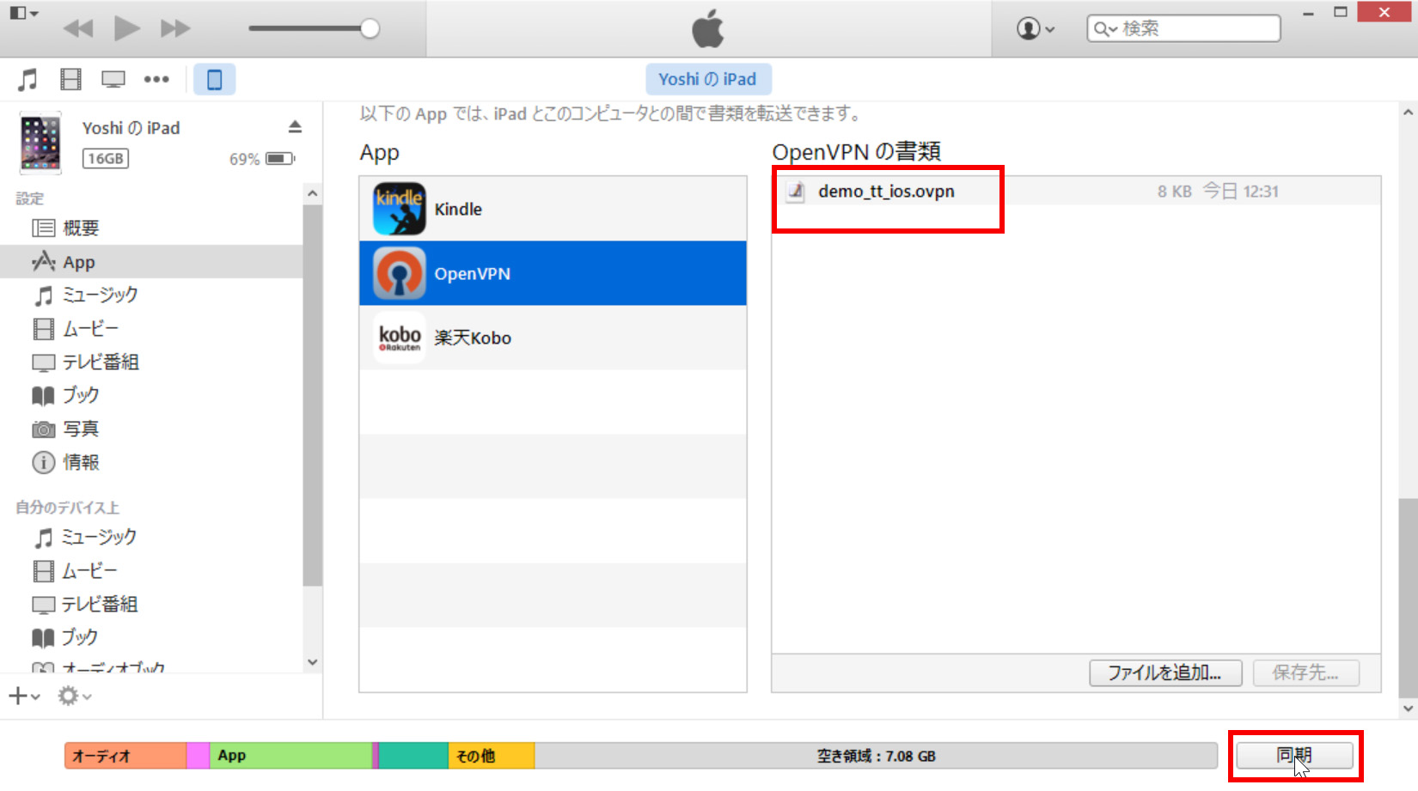
Task: Select Kindle in the App list
Action: click(553, 209)
